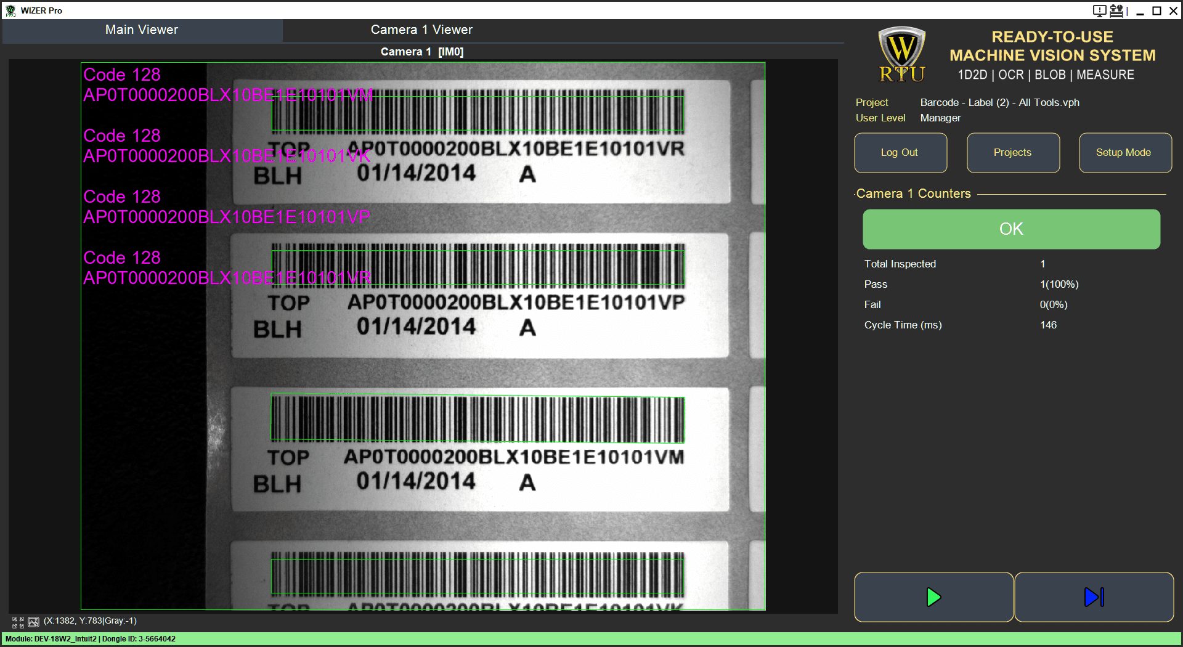Click the '1D2D | OCR | BLOB | MEASURE' subtitle
Image resolution: width=1183 pixels, height=647 pixels.
tap(1046, 75)
